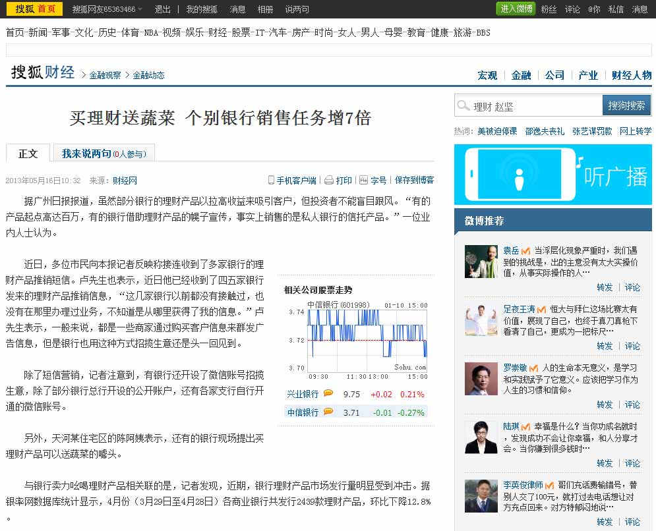The width and height of the screenshot is (656, 531).
Task: Open 相册 in the top bar
Action: pyautogui.click(x=265, y=9)
